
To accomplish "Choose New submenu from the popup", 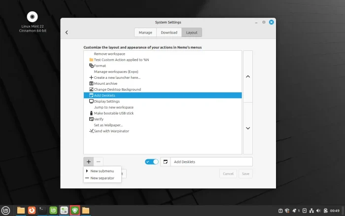I will (102, 171).
